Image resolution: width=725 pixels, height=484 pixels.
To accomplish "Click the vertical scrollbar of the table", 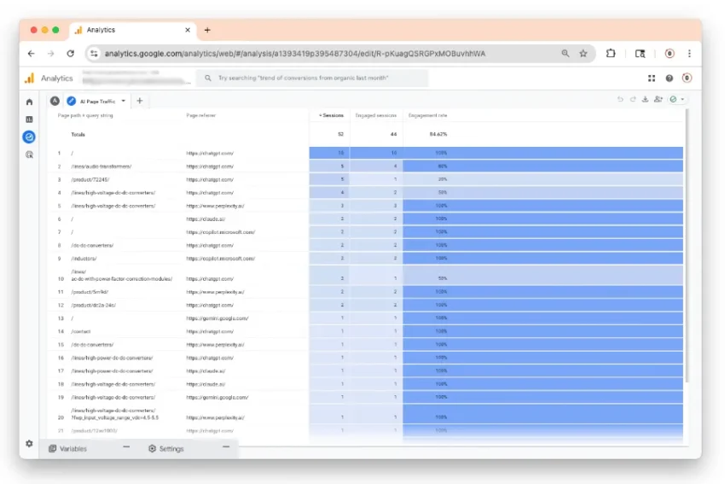I will 687,245.
